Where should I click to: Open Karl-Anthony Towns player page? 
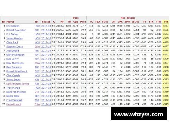(18, 84)
